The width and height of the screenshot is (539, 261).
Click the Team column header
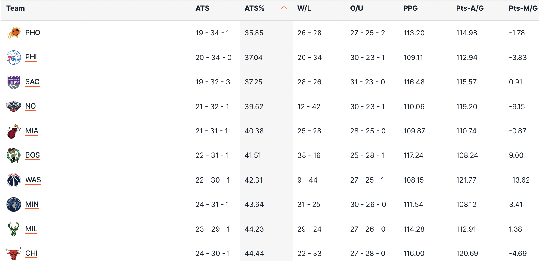[x=15, y=8]
